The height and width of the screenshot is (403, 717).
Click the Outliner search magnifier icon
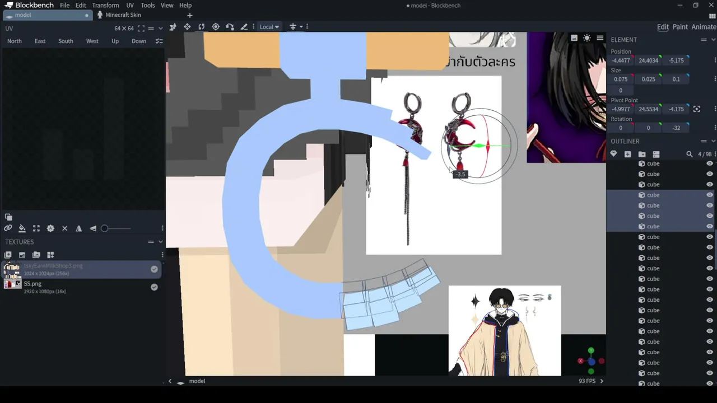[690, 154]
